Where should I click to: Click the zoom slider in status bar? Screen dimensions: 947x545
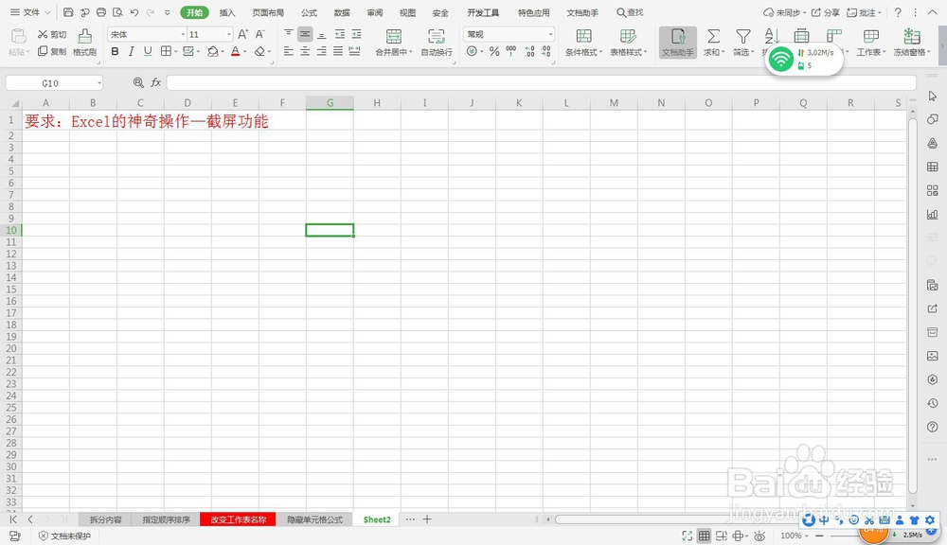(845, 536)
